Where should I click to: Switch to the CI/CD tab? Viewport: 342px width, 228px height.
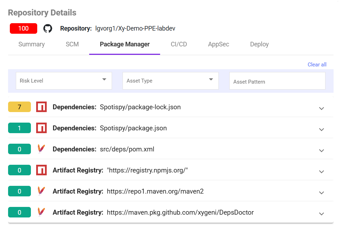(179, 44)
